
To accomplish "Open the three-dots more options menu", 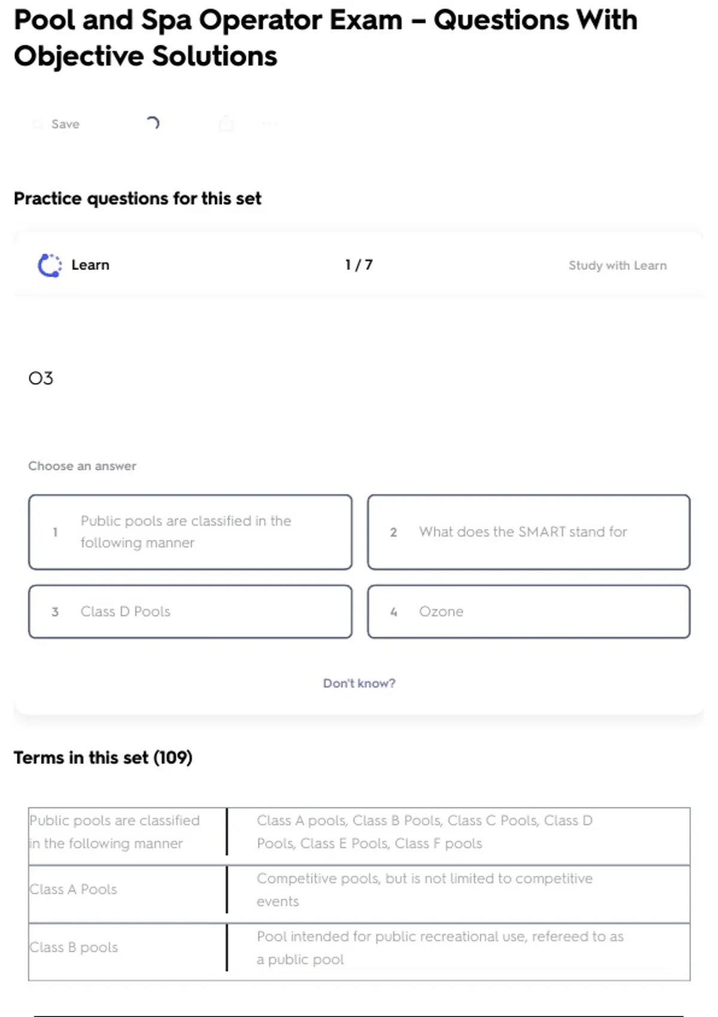I will tap(270, 124).
